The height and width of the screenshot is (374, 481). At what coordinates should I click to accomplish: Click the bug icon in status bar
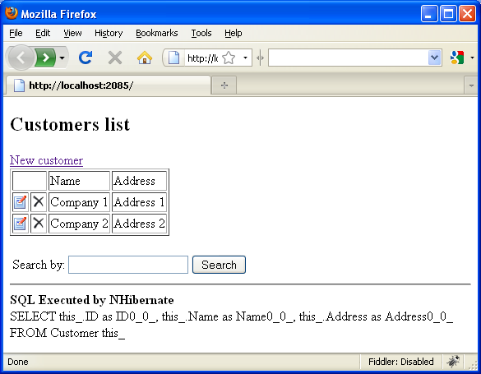(453, 362)
